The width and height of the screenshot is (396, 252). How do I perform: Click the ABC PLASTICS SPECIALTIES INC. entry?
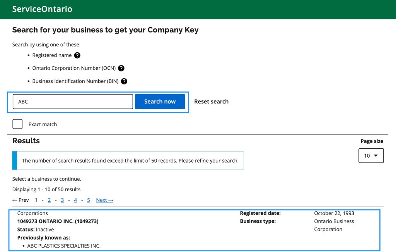coord(63,245)
